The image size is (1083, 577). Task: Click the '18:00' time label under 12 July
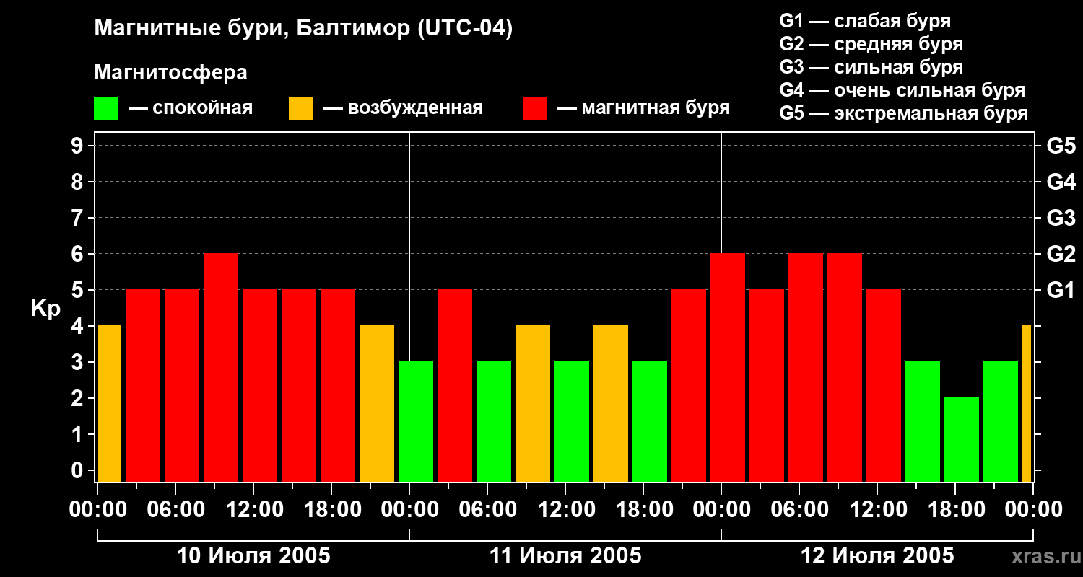point(955,510)
